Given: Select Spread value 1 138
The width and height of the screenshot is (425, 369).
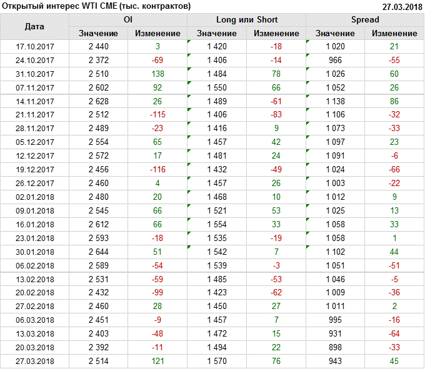Looking at the screenshot, I should 335,101.
